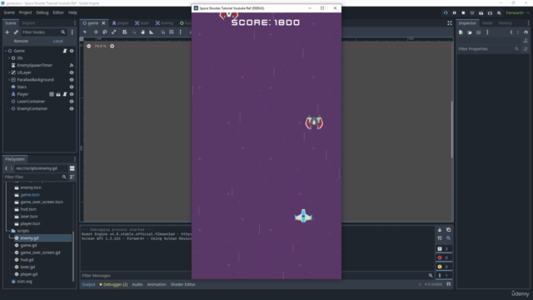
Task: Open Inspector dock three-dot menu
Action: 528,23
